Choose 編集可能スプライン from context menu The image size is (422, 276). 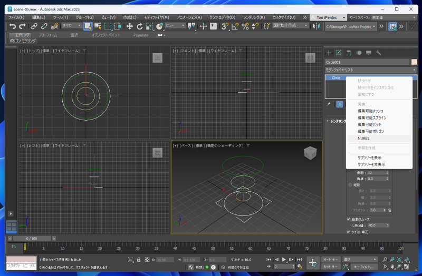[379, 117]
